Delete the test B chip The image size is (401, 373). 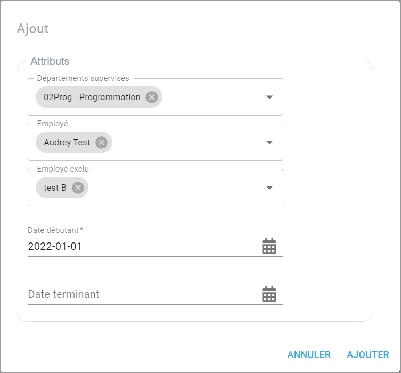click(78, 188)
